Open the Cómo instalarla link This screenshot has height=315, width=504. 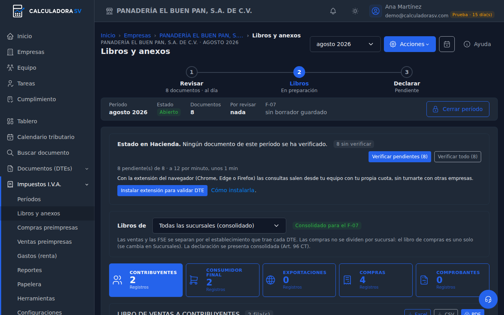[233, 190]
